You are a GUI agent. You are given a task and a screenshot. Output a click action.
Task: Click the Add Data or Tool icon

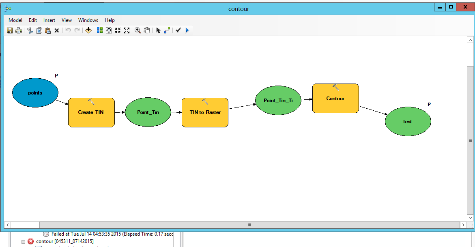click(88, 30)
